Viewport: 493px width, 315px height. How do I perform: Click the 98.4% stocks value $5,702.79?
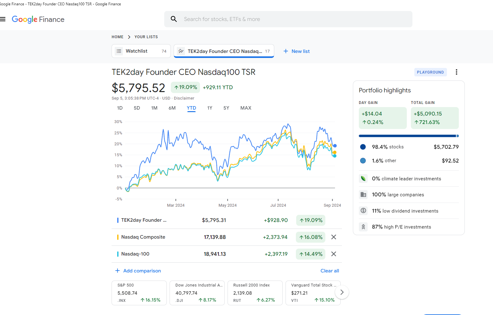click(446, 147)
